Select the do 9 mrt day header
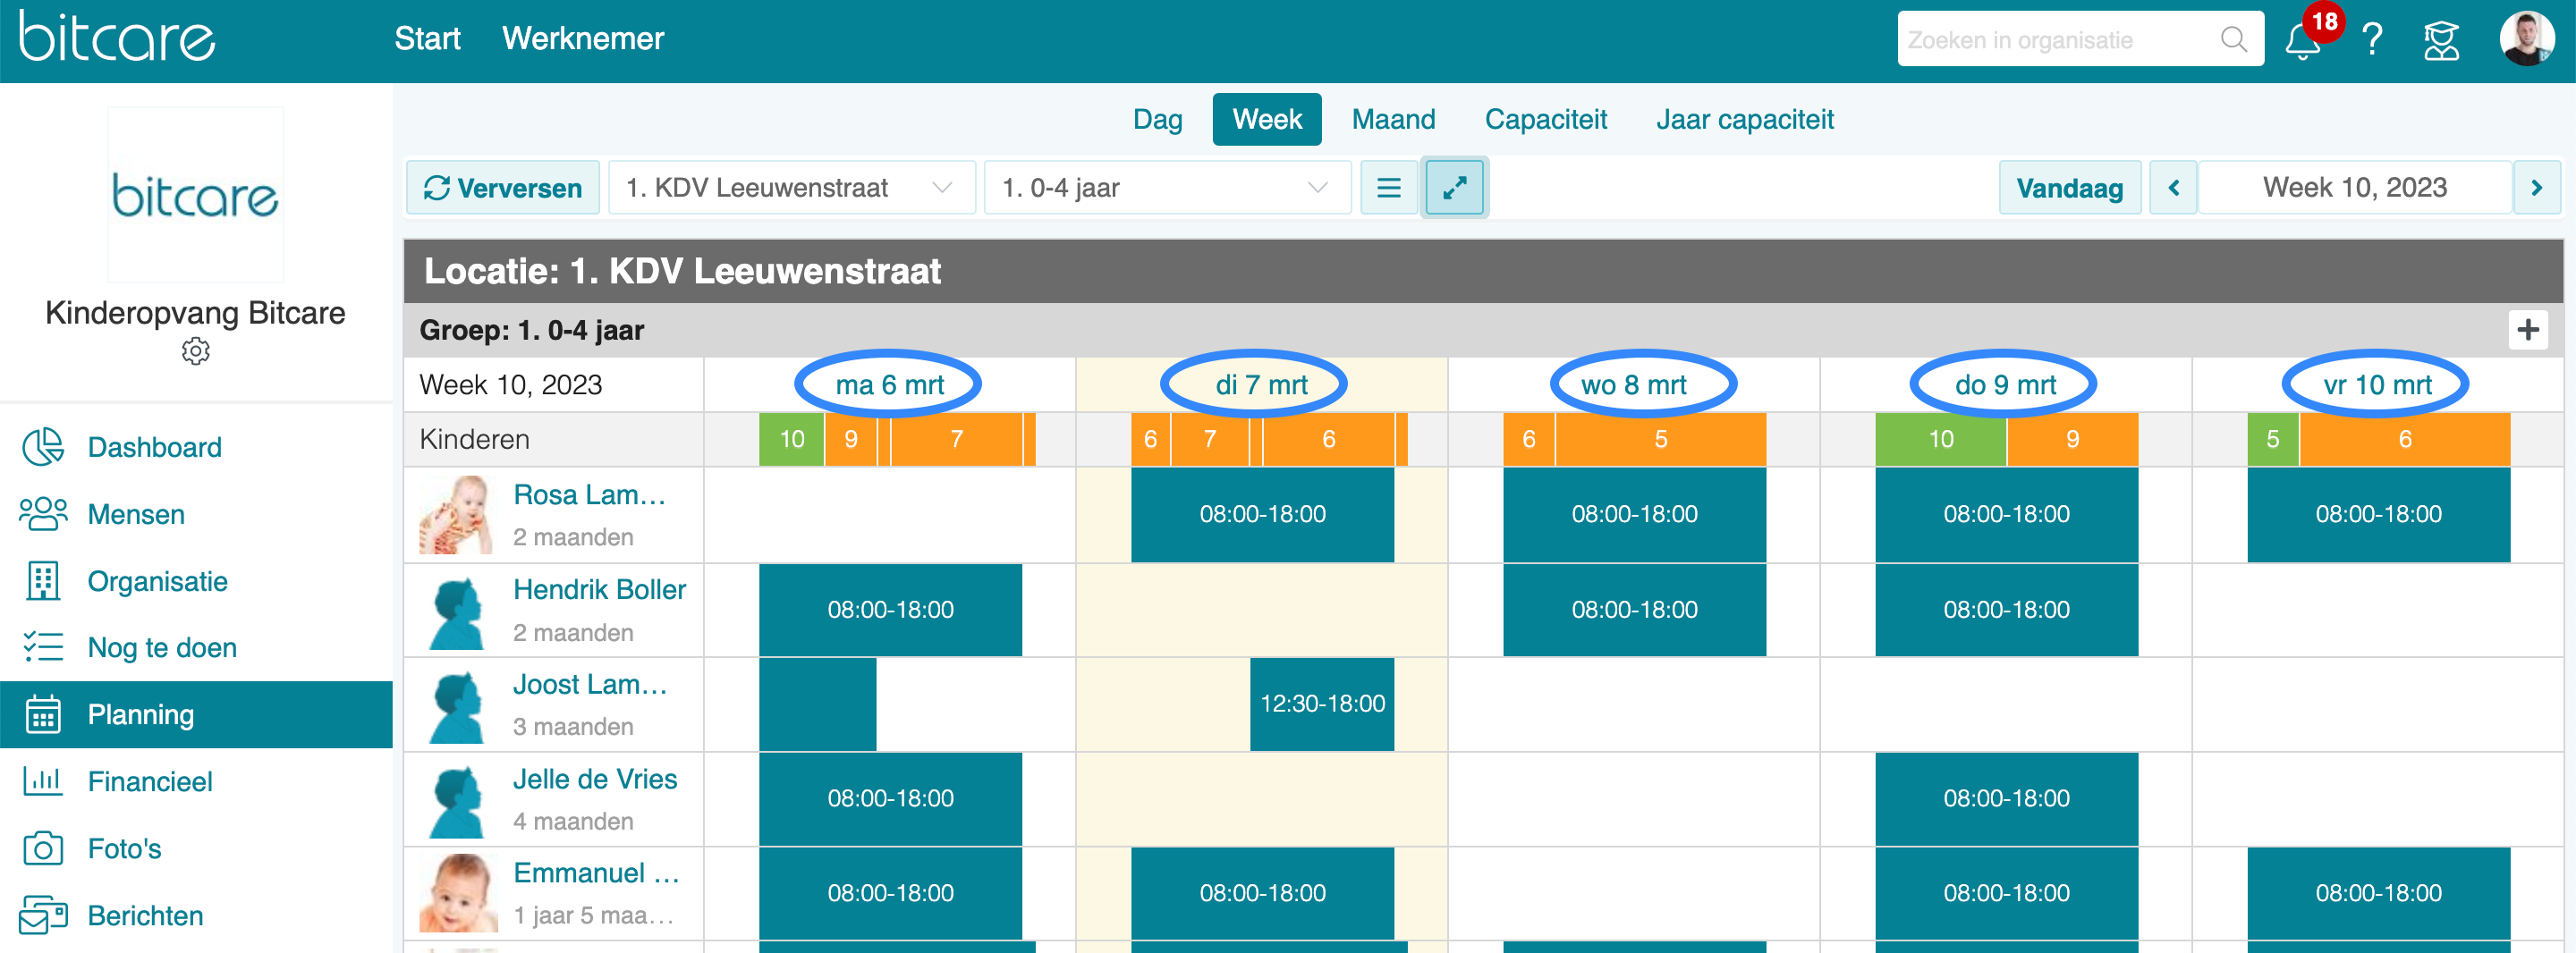 [x=2005, y=385]
